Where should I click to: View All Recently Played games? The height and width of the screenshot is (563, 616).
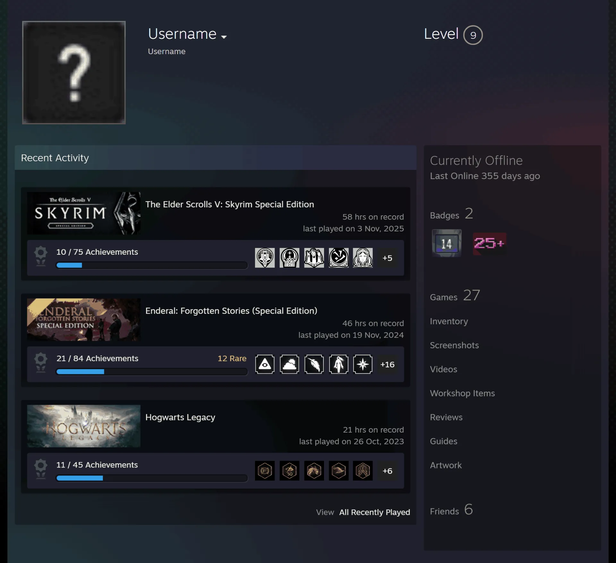pyautogui.click(x=374, y=512)
